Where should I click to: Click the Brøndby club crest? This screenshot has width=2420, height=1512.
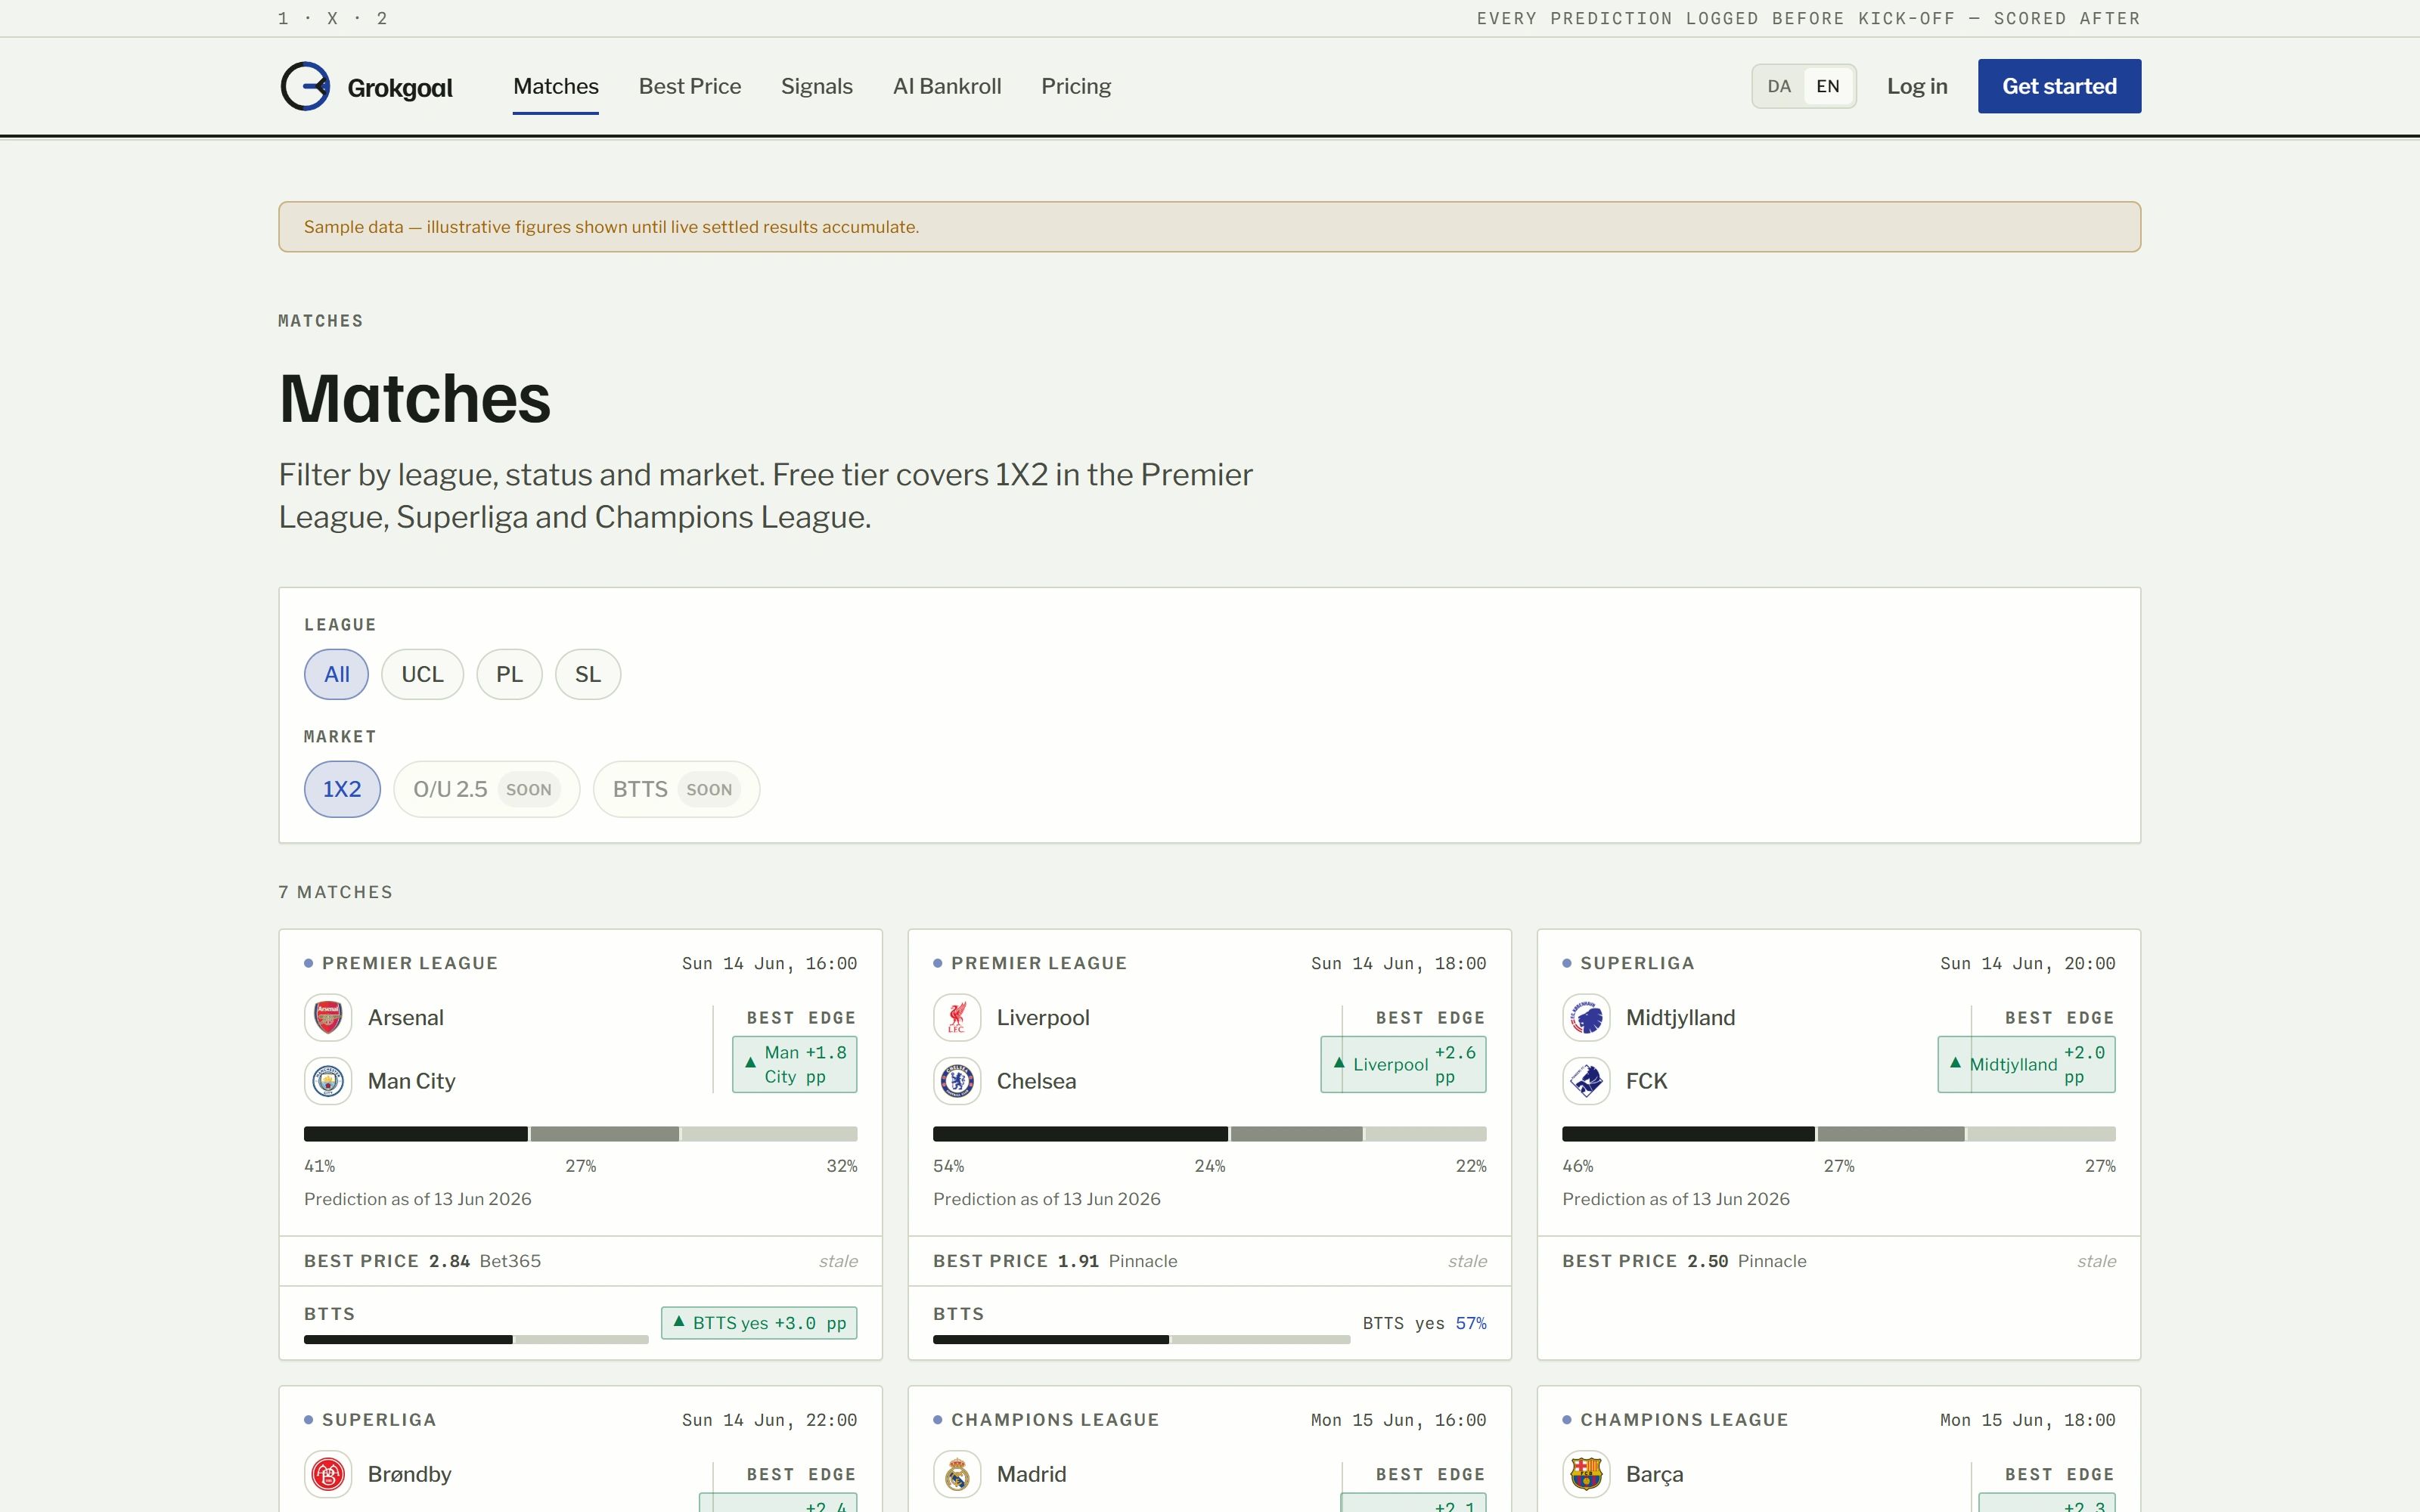click(328, 1474)
